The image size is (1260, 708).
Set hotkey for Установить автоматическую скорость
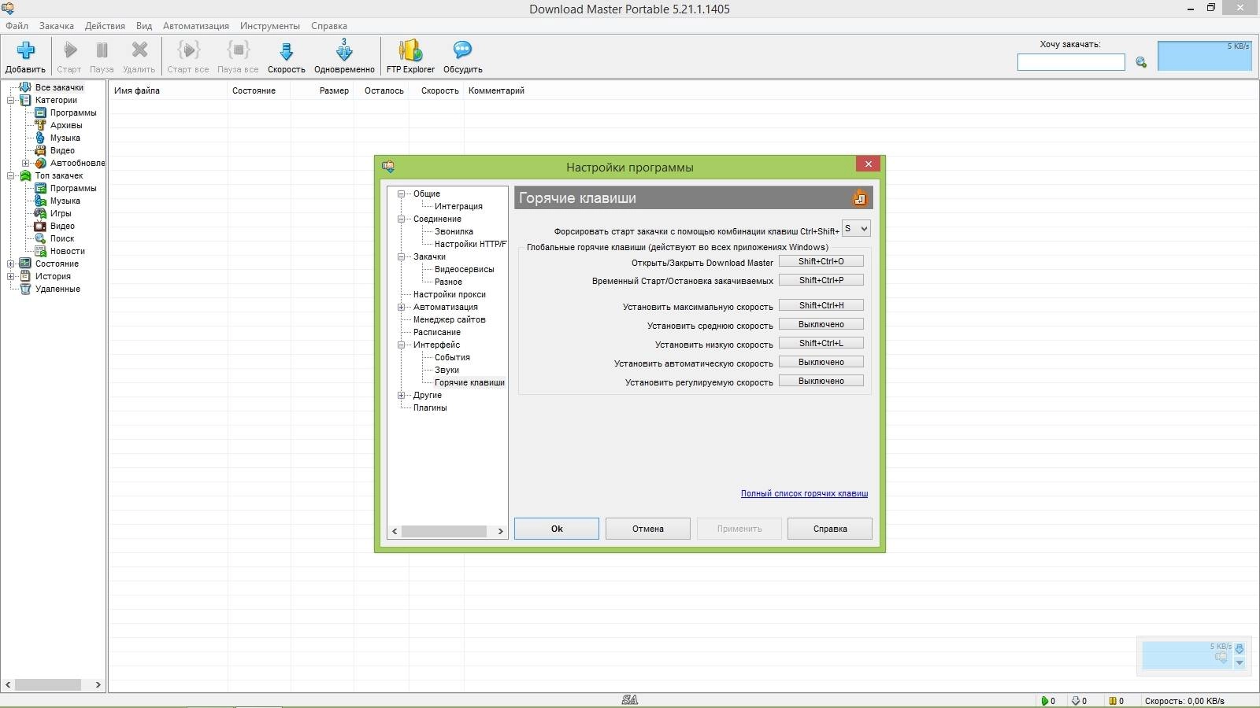tap(821, 362)
